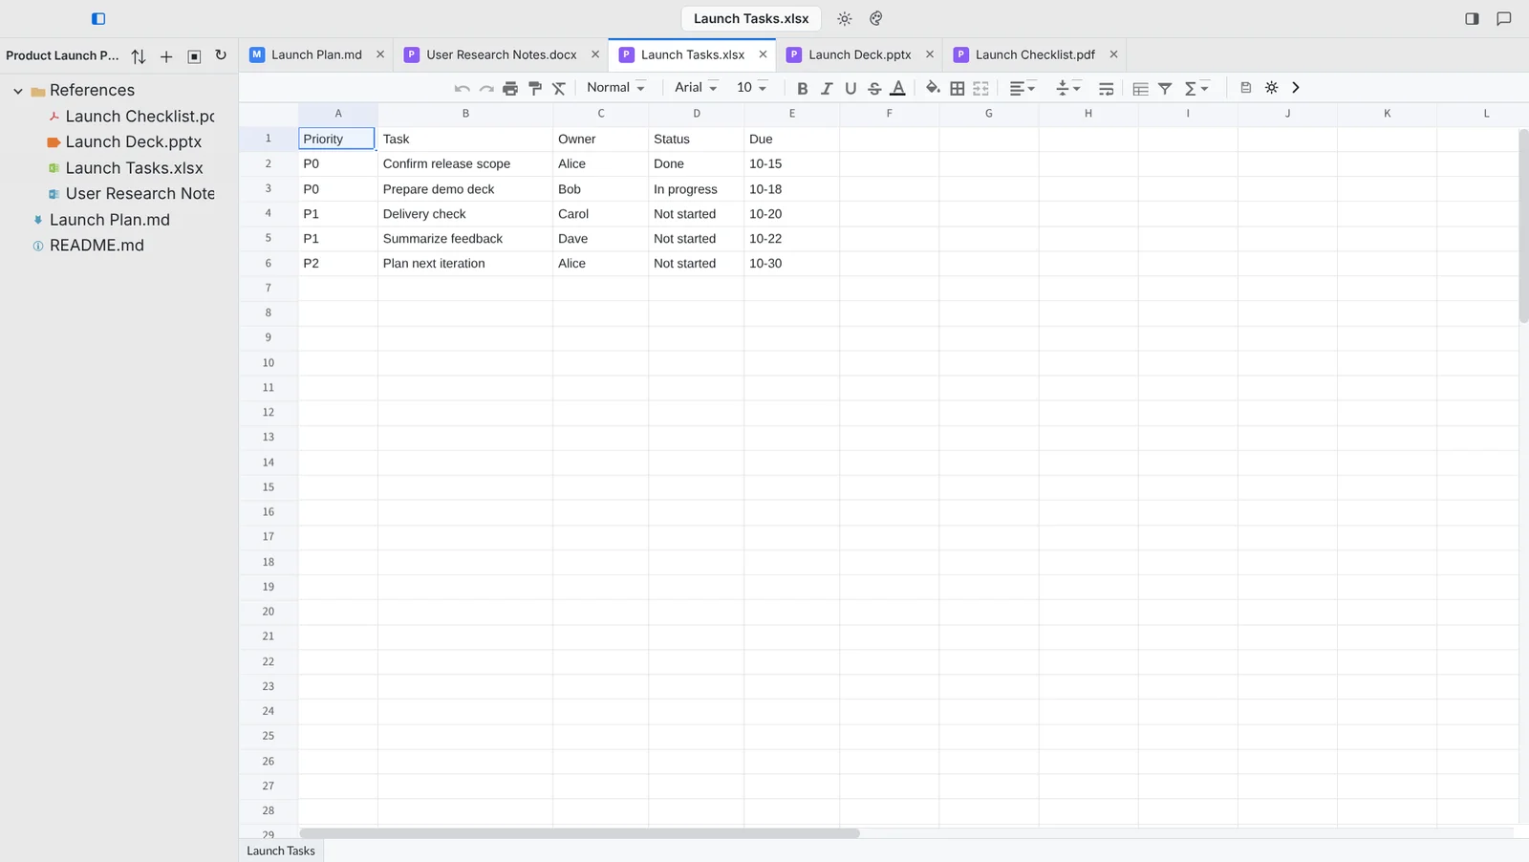Refresh the file tree

[221, 55]
